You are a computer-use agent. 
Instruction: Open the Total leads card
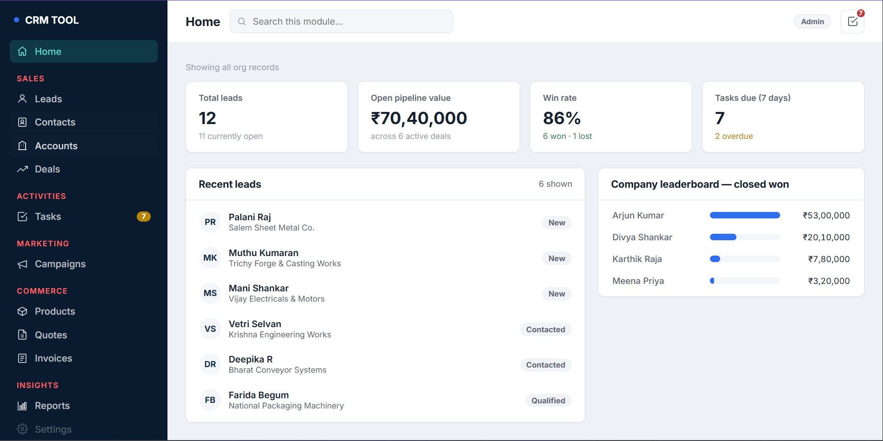[267, 117]
